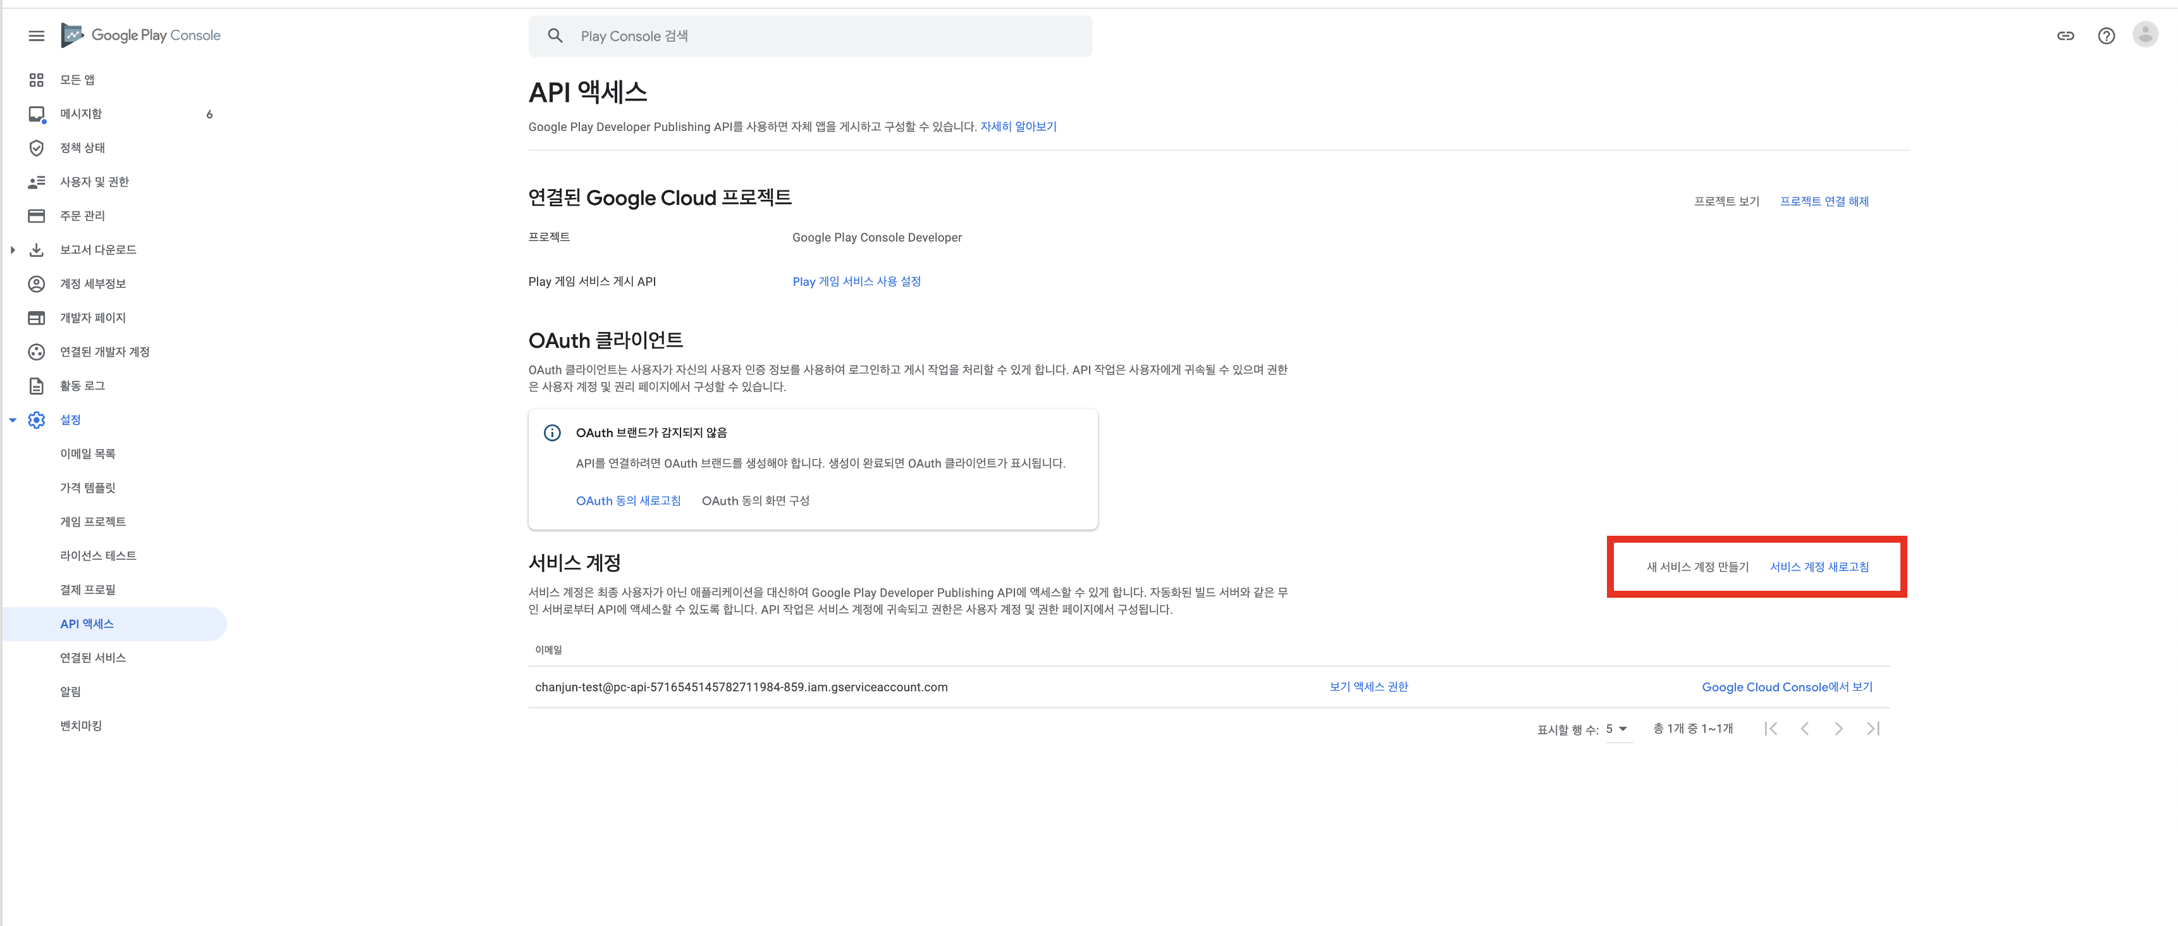Image resolution: width=2178 pixels, height=926 pixels.
Task: Click the copy link icon in header
Action: pyautogui.click(x=2065, y=35)
